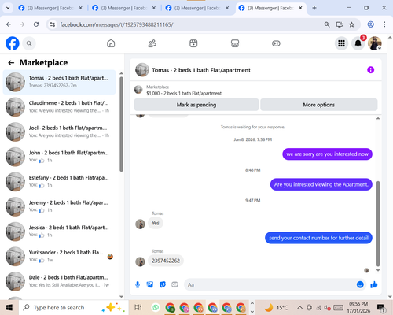Open the Marketplace storefront icon

point(235,43)
